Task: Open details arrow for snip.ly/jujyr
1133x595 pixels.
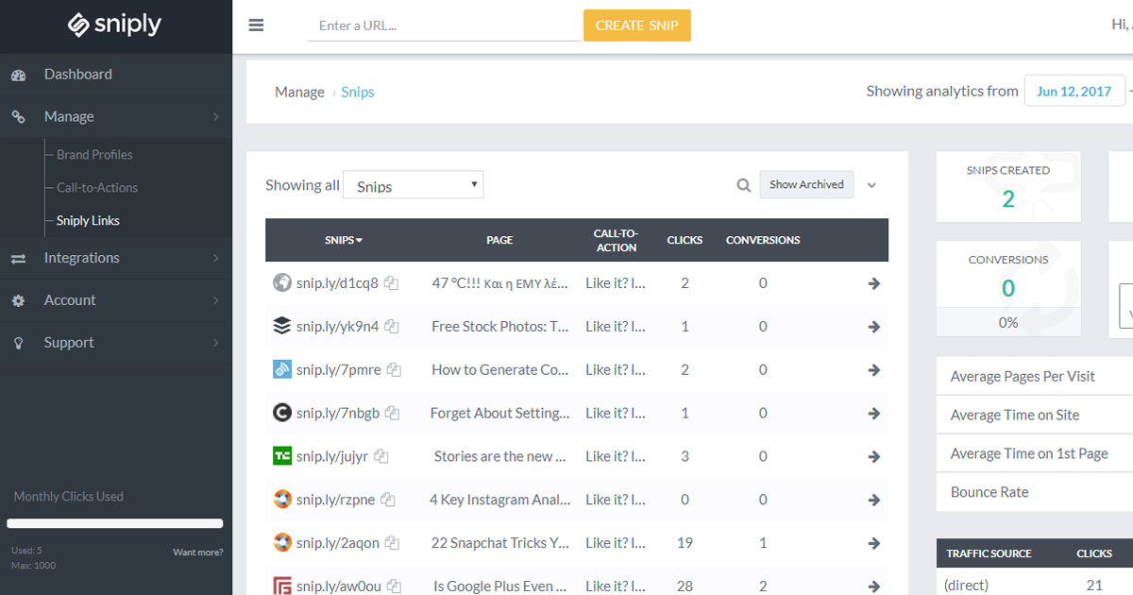Action: (874, 456)
